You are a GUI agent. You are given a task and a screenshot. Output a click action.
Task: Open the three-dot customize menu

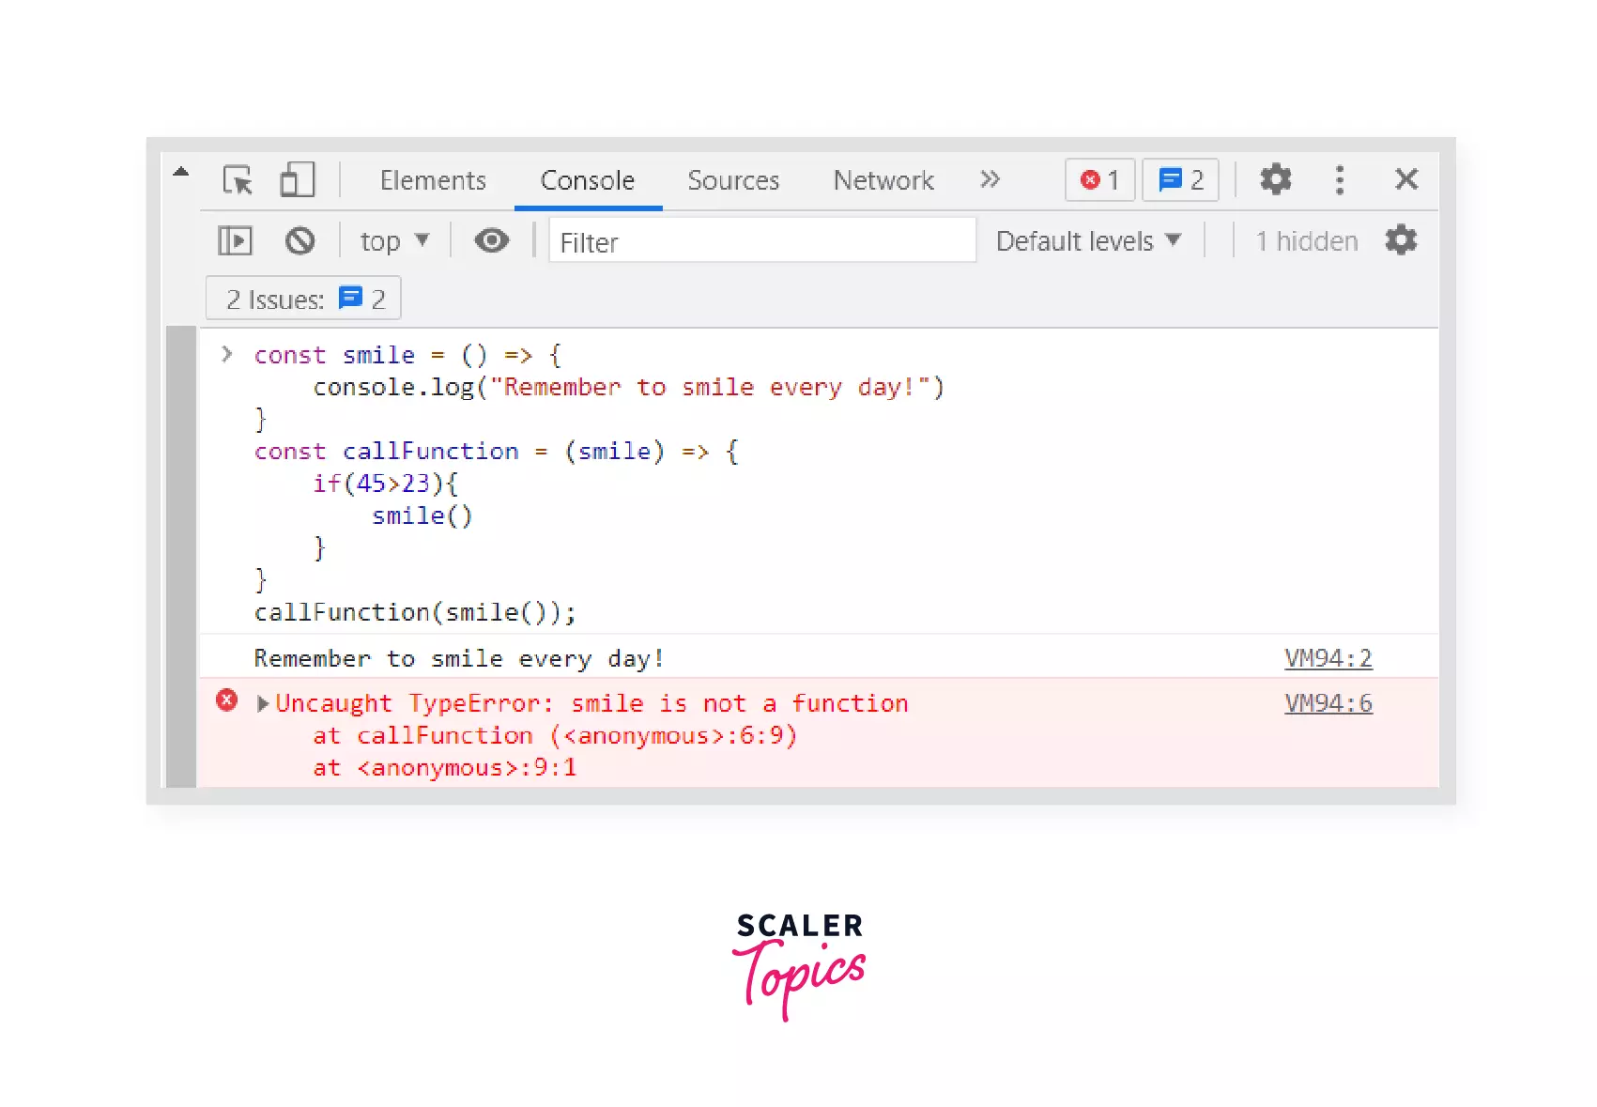(1339, 179)
